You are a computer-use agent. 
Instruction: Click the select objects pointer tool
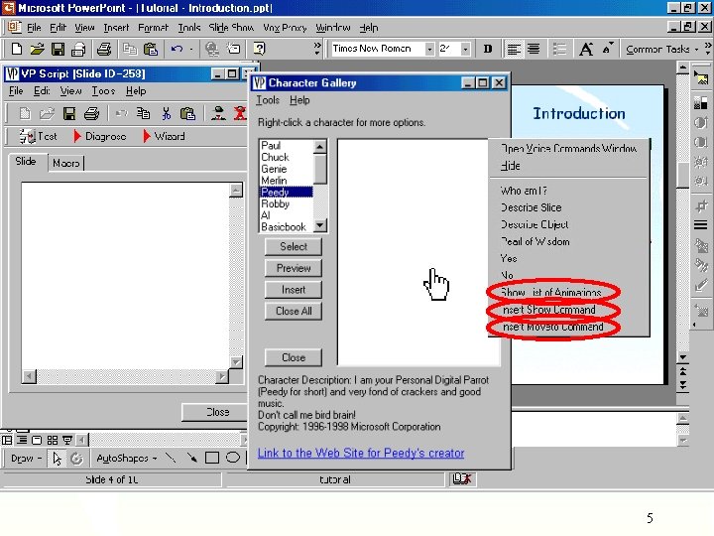click(x=57, y=458)
